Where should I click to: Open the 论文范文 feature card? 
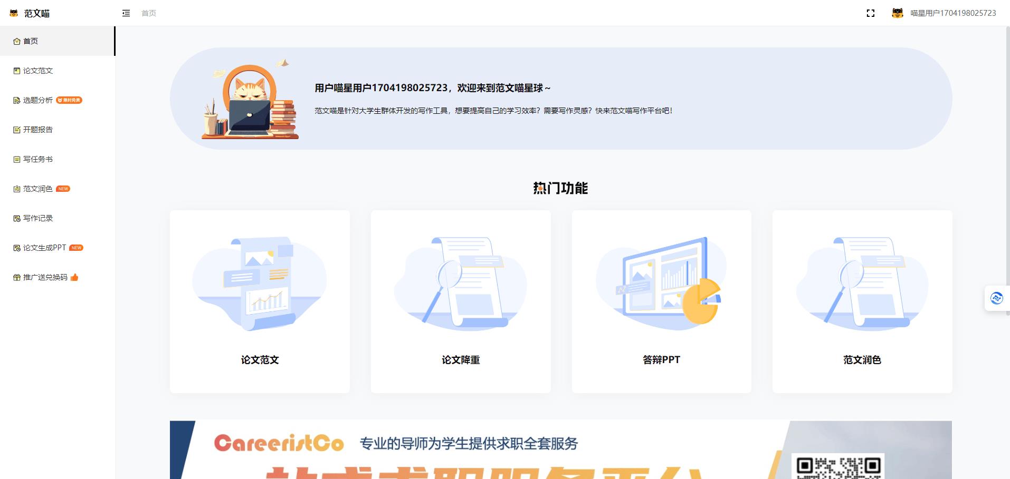pos(260,301)
